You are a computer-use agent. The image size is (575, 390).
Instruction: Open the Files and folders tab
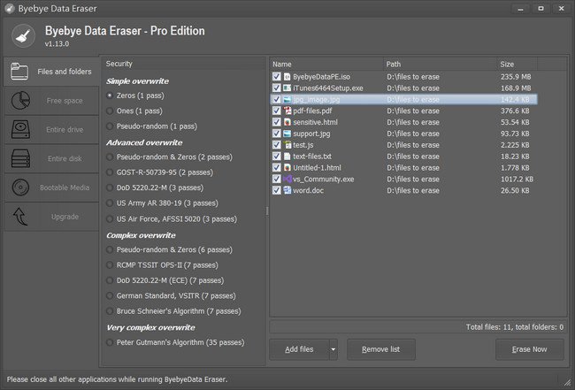pyautogui.click(x=51, y=72)
